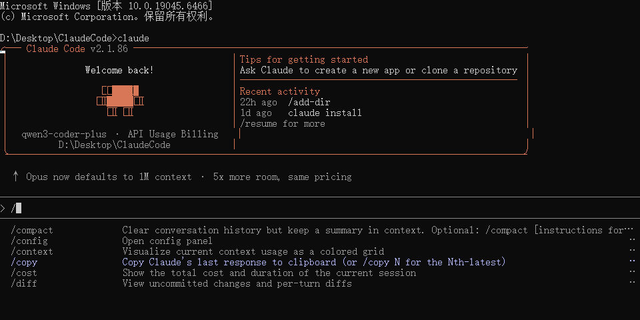This screenshot has height=320, width=640.
Task: Click the Opus 1M context announcement text
Action: point(189,177)
